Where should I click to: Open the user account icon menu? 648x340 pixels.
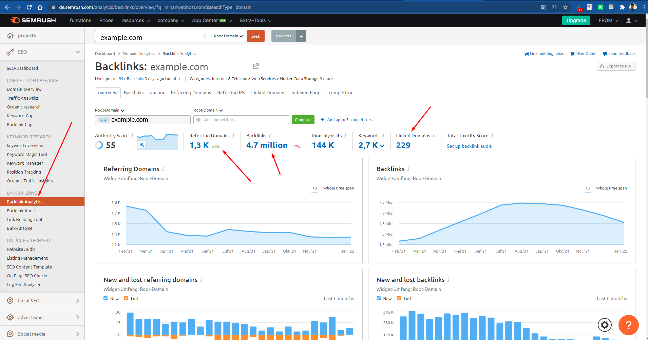coord(631,20)
